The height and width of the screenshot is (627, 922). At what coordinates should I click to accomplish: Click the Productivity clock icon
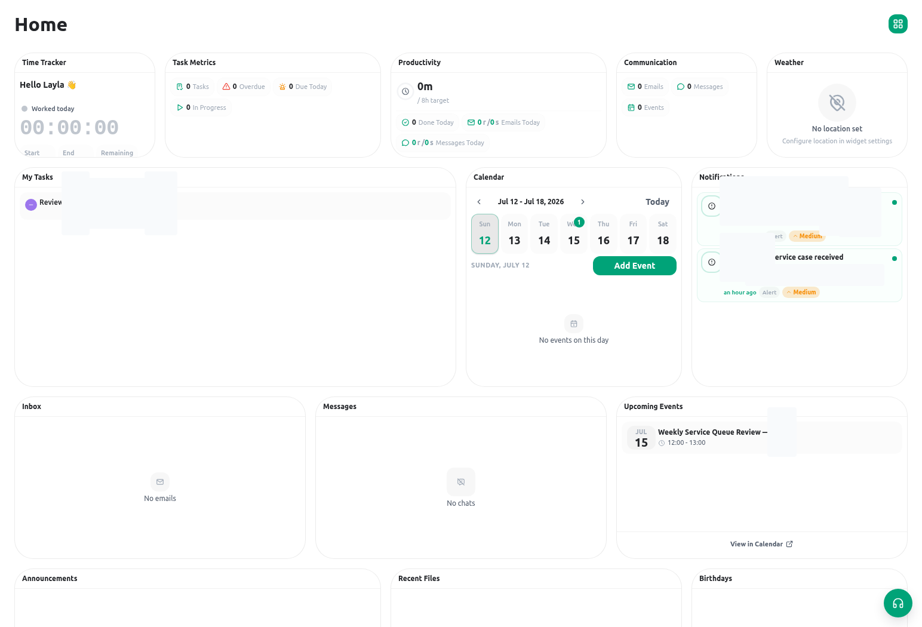coord(405,91)
